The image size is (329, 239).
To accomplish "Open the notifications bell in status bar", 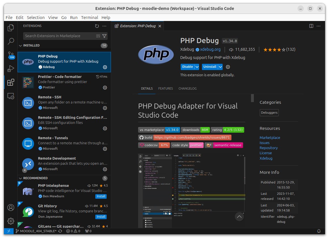I will [x=319, y=231].
